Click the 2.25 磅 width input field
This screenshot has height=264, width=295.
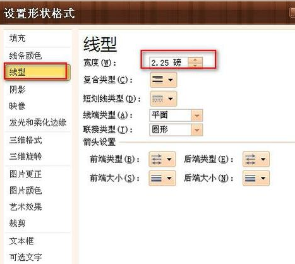[x=169, y=63]
